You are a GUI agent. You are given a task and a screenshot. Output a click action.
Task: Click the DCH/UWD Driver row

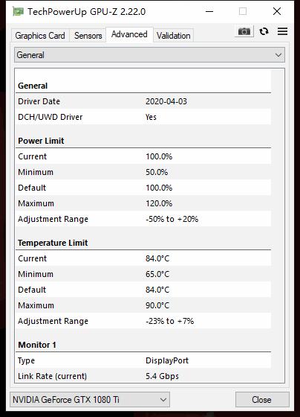click(x=143, y=117)
